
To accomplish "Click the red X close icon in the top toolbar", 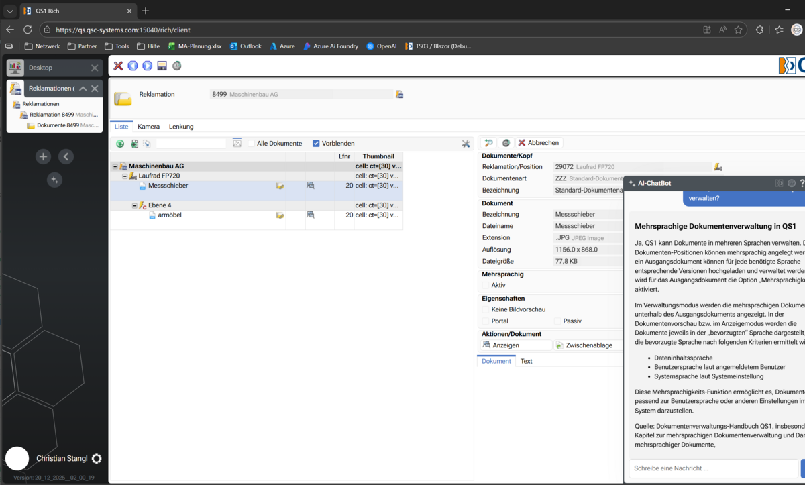I will (118, 66).
